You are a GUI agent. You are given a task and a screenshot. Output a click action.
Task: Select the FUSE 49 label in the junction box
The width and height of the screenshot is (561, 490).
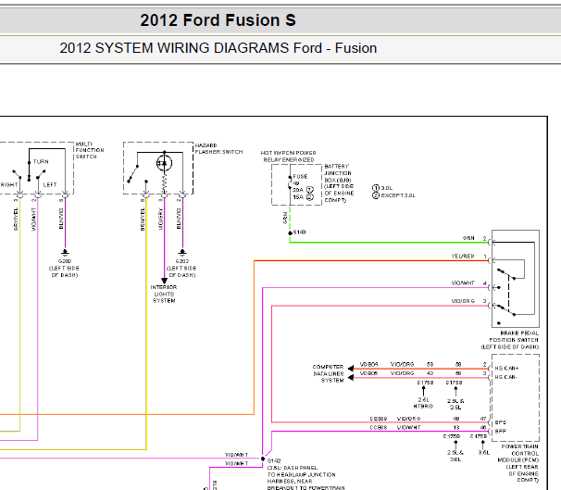[x=300, y=180]
